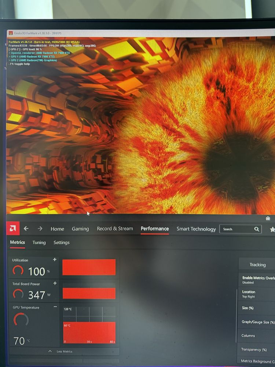275x367 pixels.
Task: Expand the Utilization metric plus icon
Action: 55,259
